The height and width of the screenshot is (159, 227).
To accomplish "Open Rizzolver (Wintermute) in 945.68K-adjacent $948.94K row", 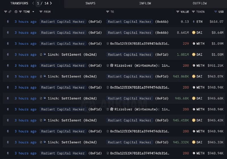I will [x=142, y=109].
